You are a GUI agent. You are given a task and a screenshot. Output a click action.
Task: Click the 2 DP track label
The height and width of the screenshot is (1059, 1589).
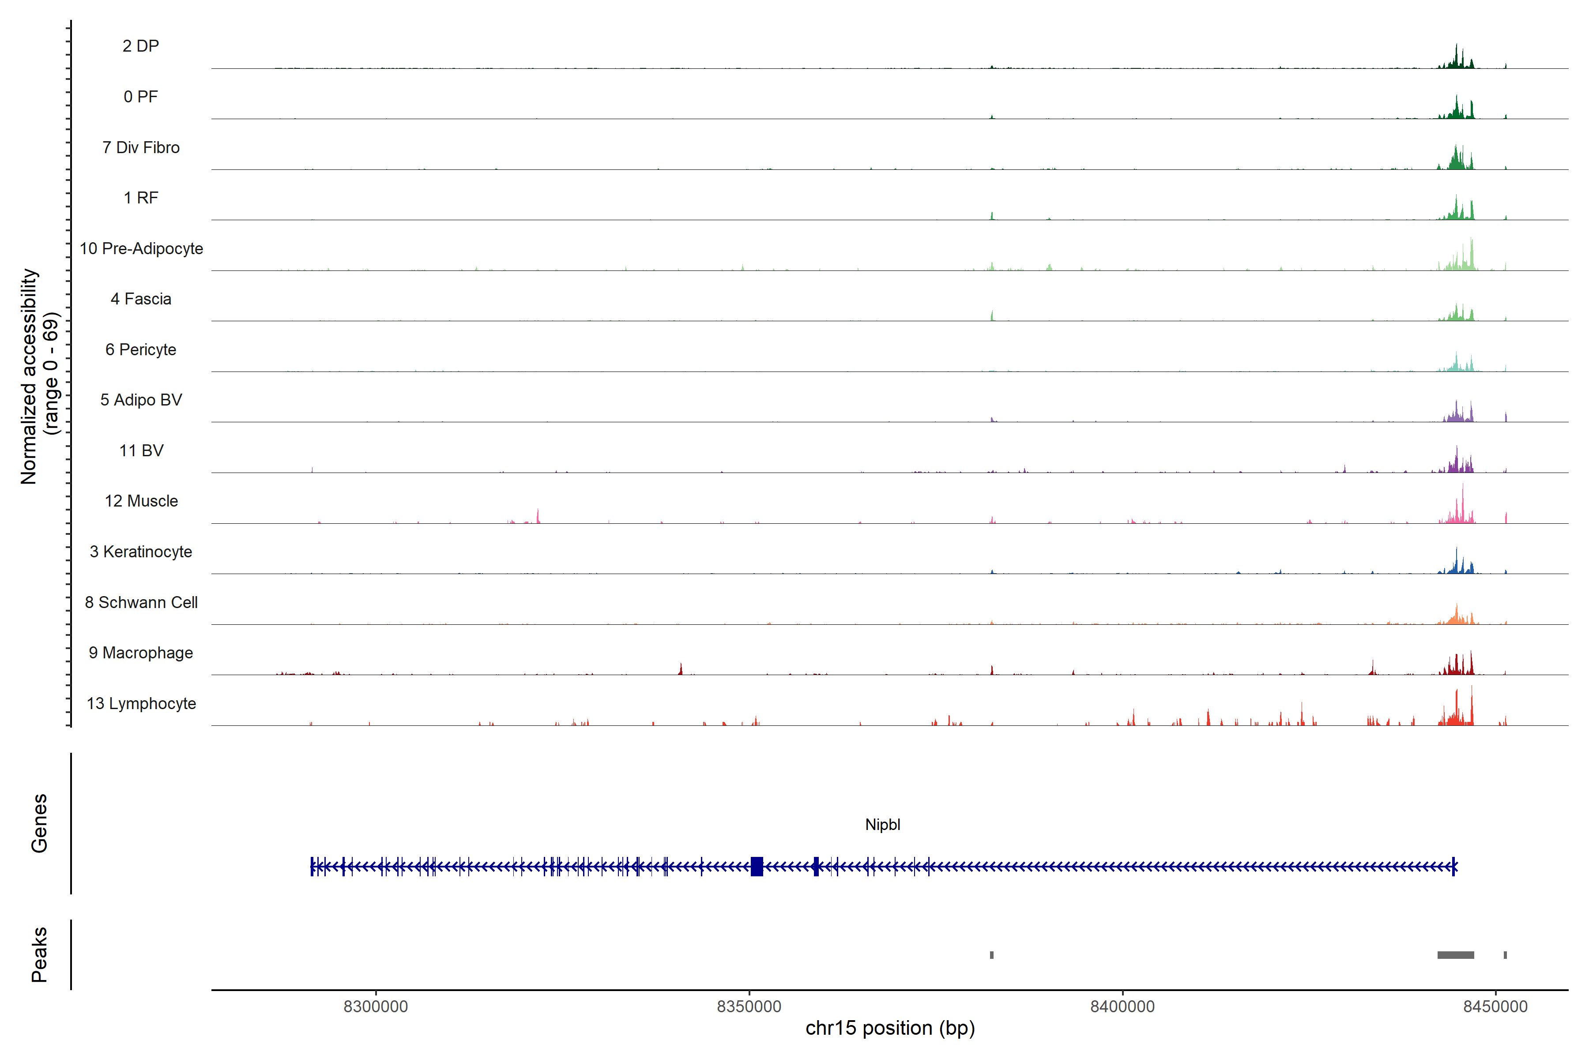coord(140,46)
